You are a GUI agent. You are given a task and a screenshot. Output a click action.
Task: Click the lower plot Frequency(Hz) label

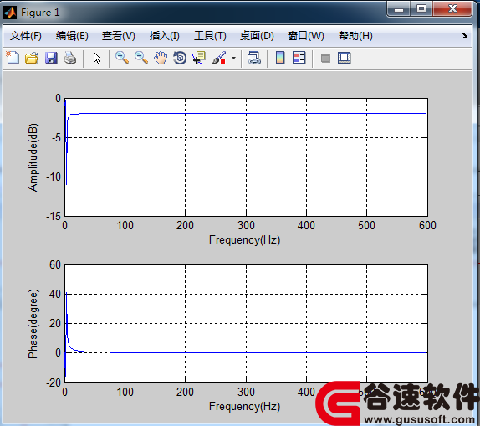pyautogui.click(x=244, y=407)
